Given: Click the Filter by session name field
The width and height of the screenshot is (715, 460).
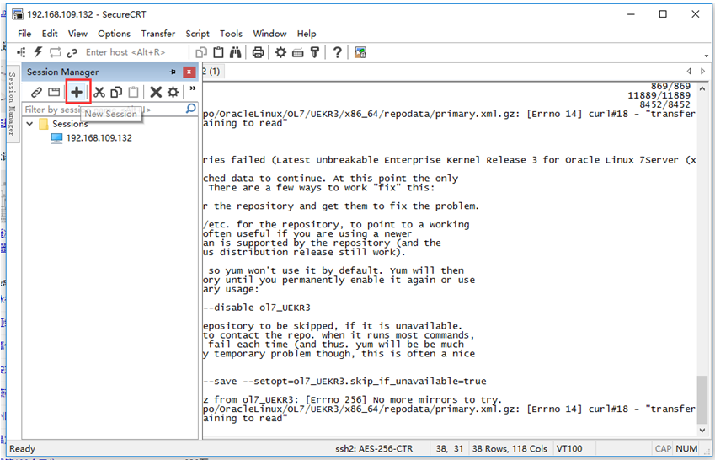Looking at the screenshot, I should [104, 110].
